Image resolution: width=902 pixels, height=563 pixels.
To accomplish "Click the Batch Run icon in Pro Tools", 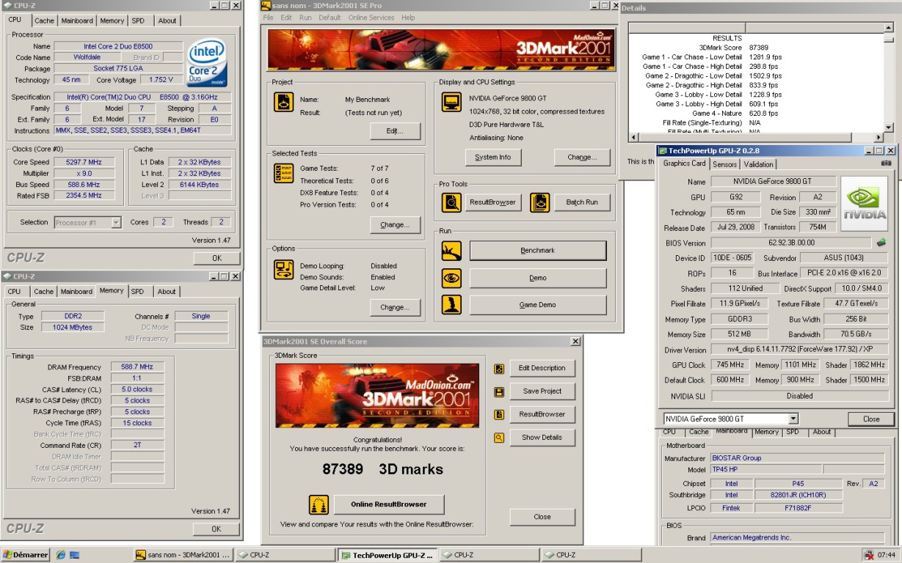I will coord(539,202).
